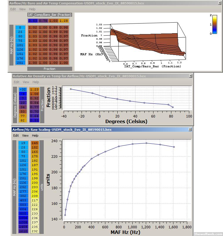The image size is (223, 236).
Task: Open View menu in Relative Air Density window
Action: (x=26, y=82)
